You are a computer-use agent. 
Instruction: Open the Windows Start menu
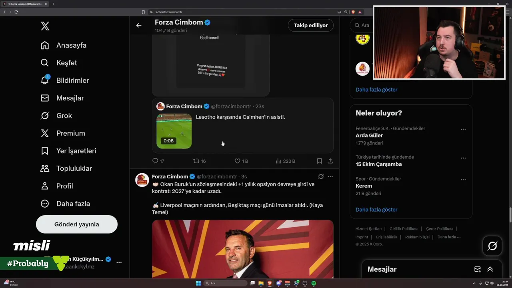[x=198, y=283]
